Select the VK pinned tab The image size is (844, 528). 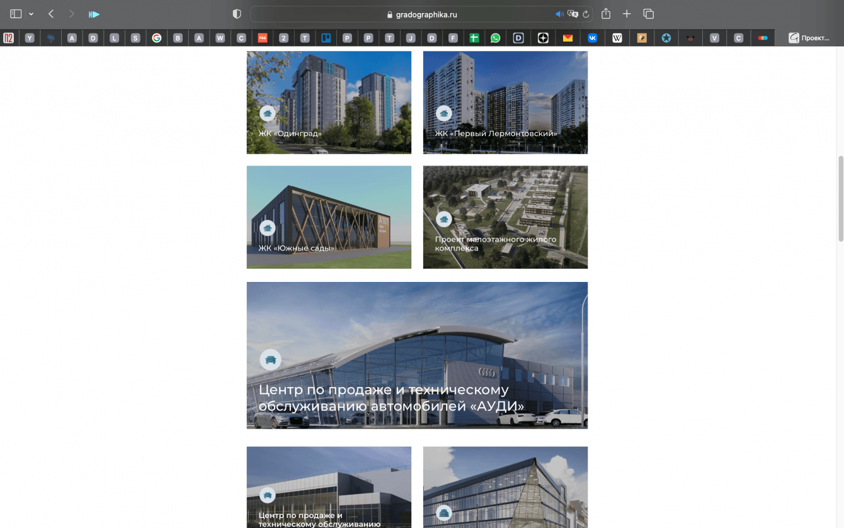593,38
